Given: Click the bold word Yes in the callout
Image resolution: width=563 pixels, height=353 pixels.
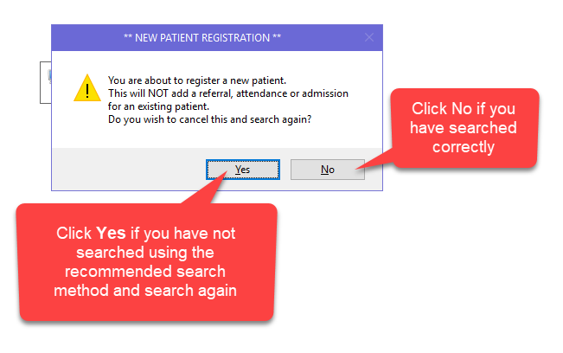Looking at the screenshot, I should click(111, 233).
